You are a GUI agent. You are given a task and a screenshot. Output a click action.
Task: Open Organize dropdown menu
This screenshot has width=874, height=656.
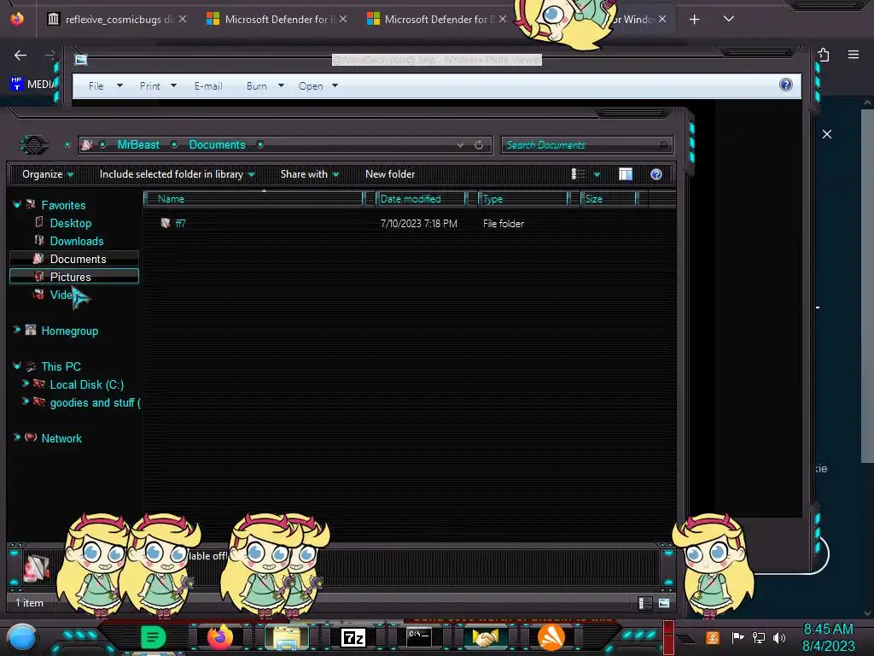[48, 174]
